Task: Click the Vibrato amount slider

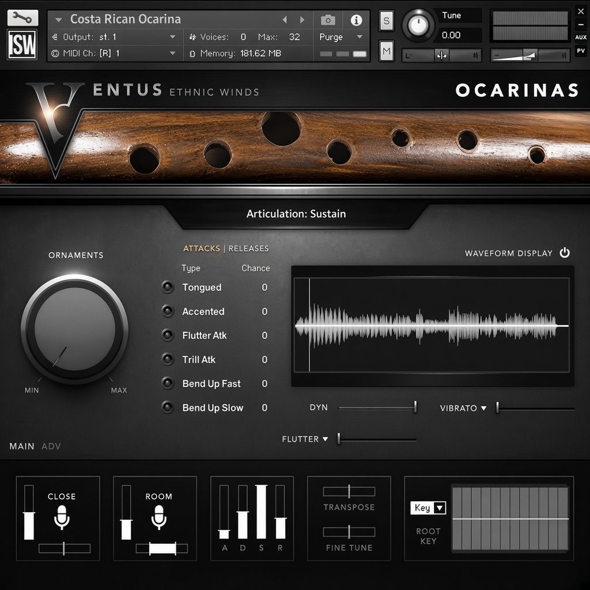Action: click(535, 409)
